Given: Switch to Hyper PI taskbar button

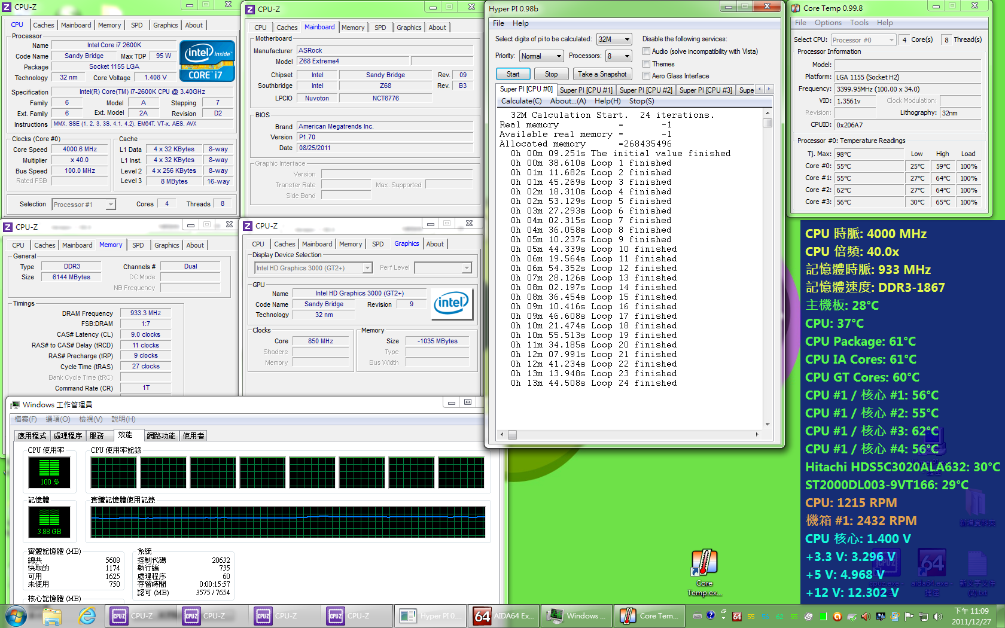Looking at the screenshot, I should point(430,615).
